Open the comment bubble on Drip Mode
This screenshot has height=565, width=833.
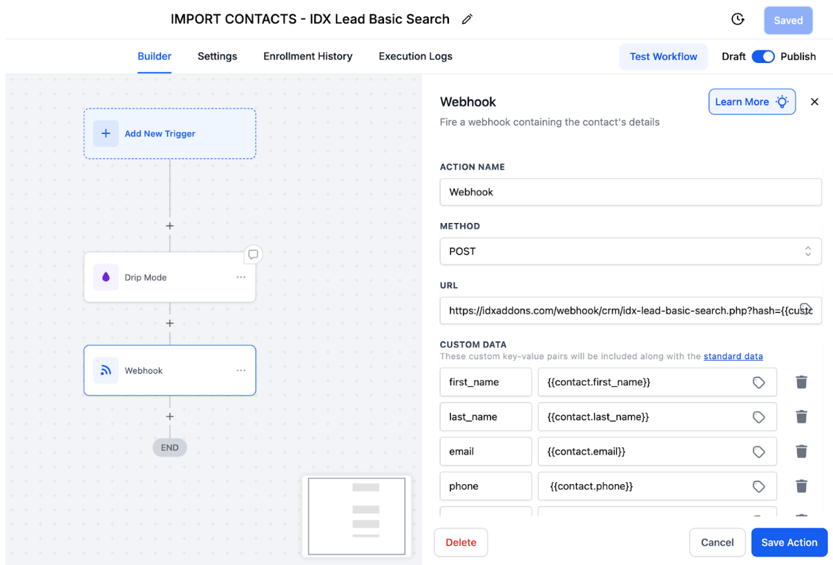coord(253,254)
